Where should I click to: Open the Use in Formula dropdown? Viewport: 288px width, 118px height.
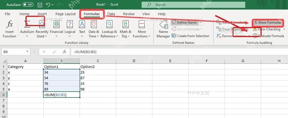(x=187, y=29)
